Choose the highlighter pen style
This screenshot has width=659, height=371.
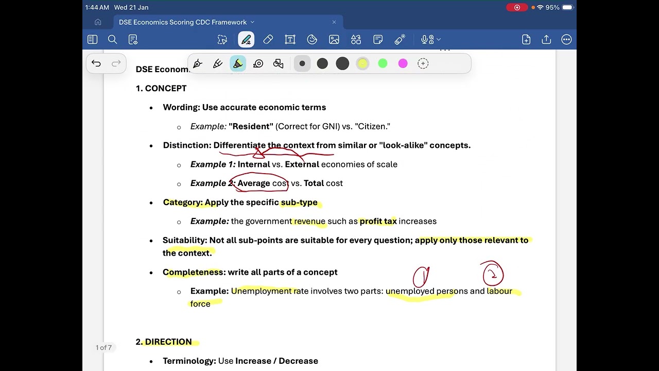point(238,63)
